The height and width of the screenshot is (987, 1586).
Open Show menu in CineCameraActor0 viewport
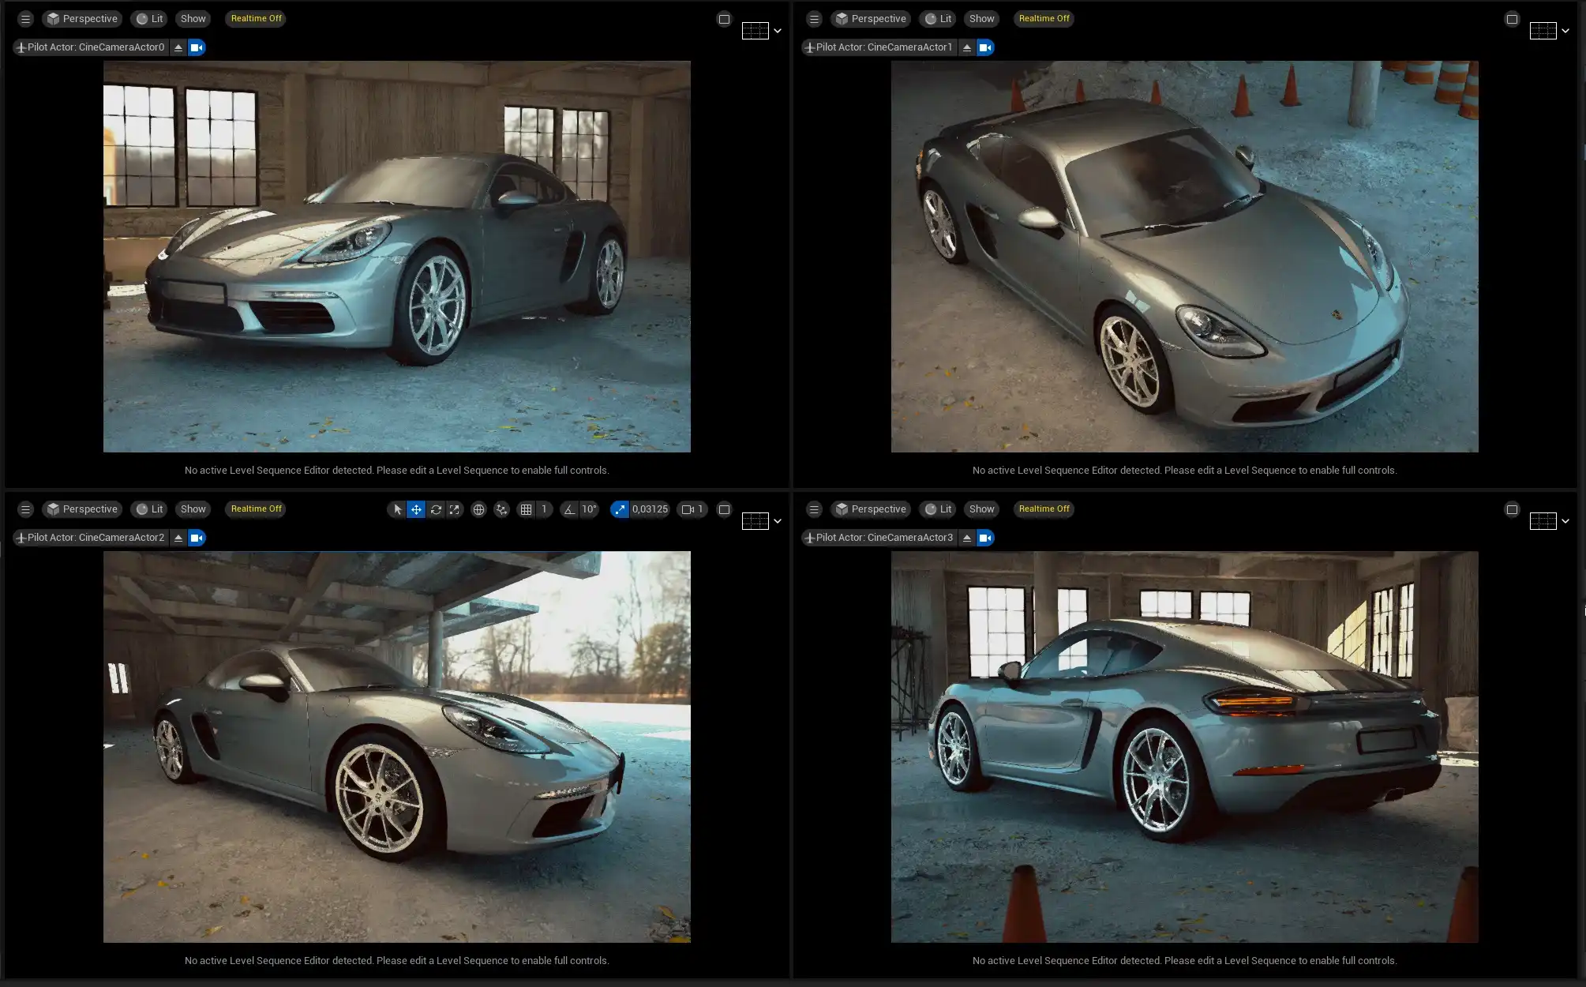[193, 19]
